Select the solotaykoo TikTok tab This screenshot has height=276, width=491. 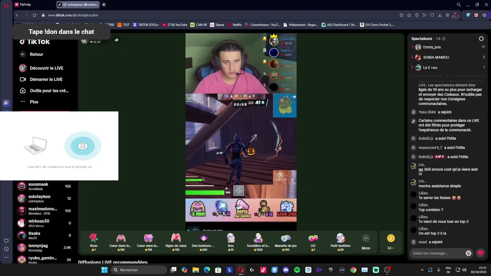(78, 5)
